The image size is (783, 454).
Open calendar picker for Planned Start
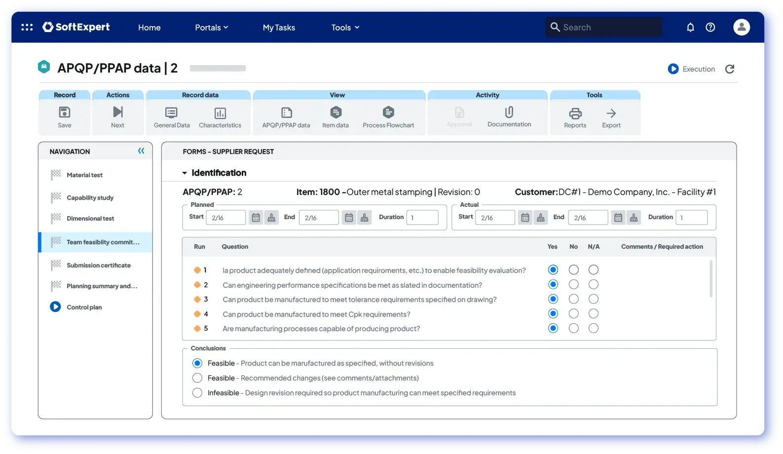point(256,218)
